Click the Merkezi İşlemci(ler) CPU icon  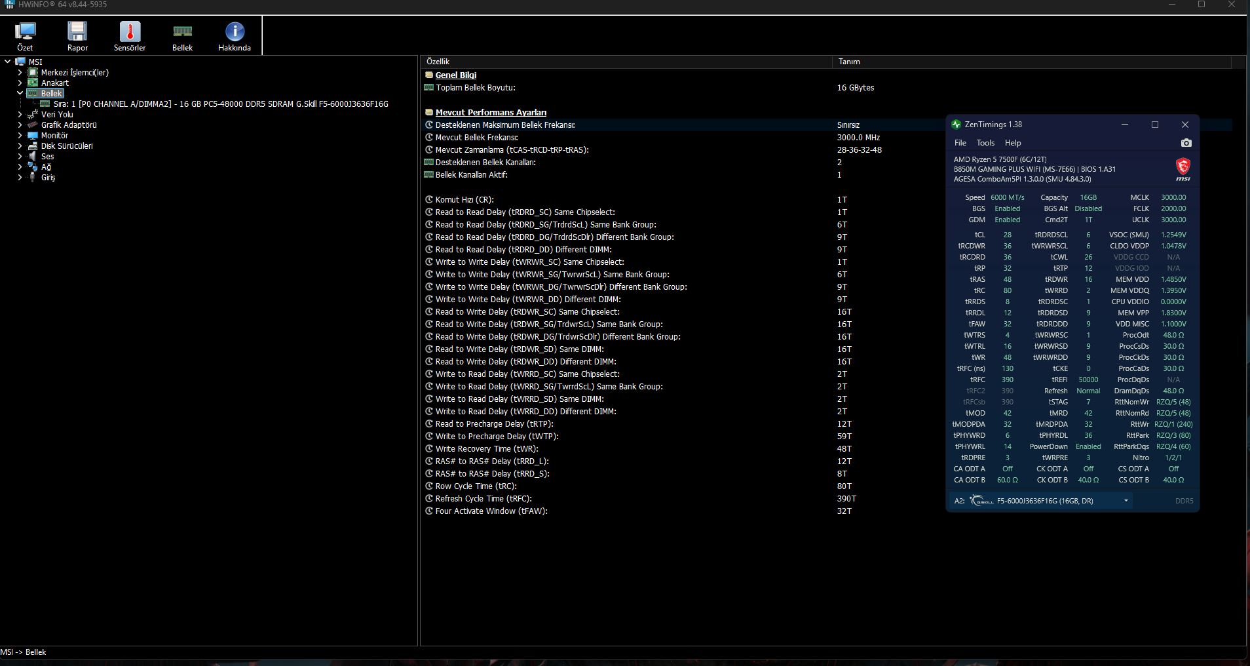pyautogui.click(x=33, y=72)
